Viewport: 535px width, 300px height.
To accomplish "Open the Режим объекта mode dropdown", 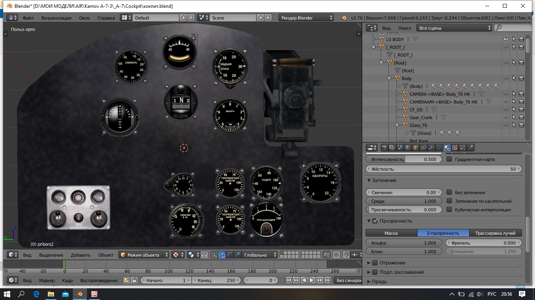I will point(144,255).
